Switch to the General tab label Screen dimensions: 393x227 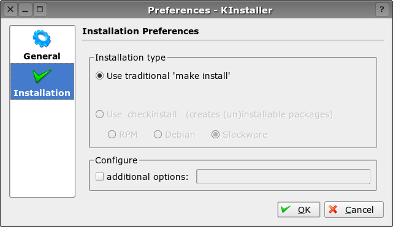tap(42, 56)
